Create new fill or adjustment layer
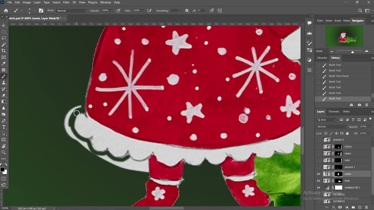Viewport: 374px width, 210px height. tap(347, 207)
